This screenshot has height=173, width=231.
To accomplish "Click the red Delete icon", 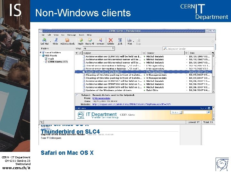I will (x=111, y=40).
